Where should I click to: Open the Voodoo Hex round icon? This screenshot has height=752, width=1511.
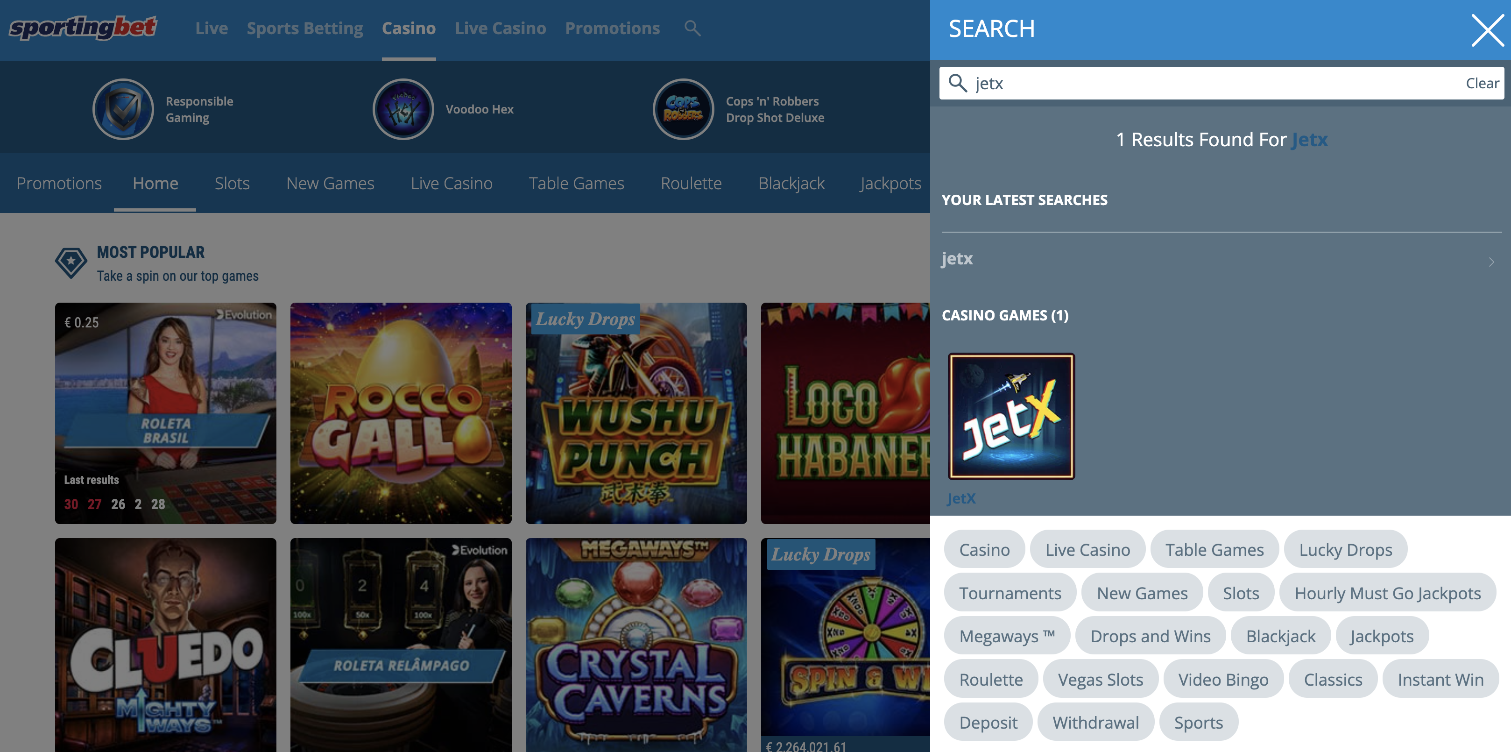coord(403,110)
